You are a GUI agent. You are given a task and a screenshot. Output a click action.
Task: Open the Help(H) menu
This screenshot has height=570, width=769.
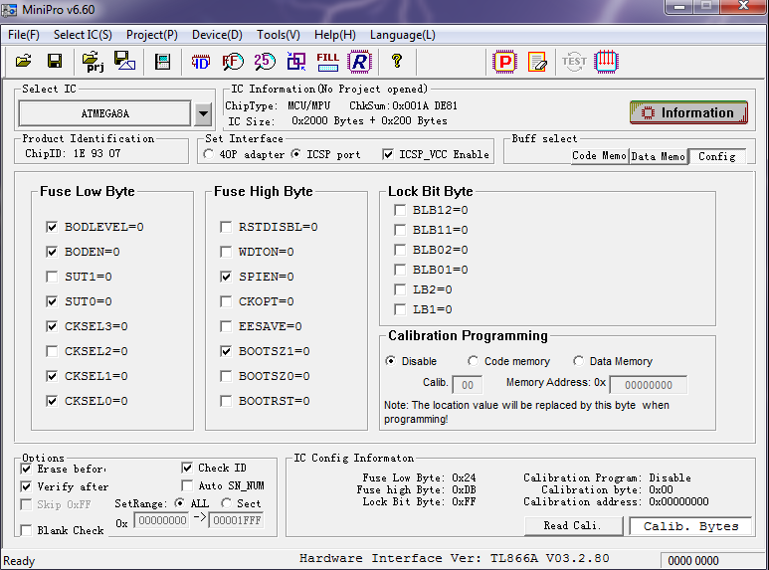[x=335, y=35]
